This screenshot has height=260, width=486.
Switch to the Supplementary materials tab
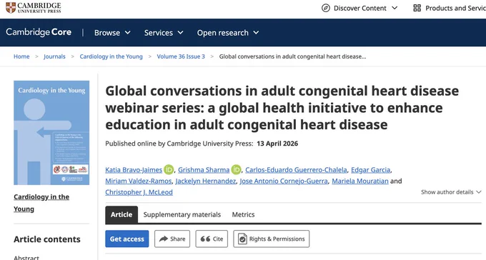[182, 214]
